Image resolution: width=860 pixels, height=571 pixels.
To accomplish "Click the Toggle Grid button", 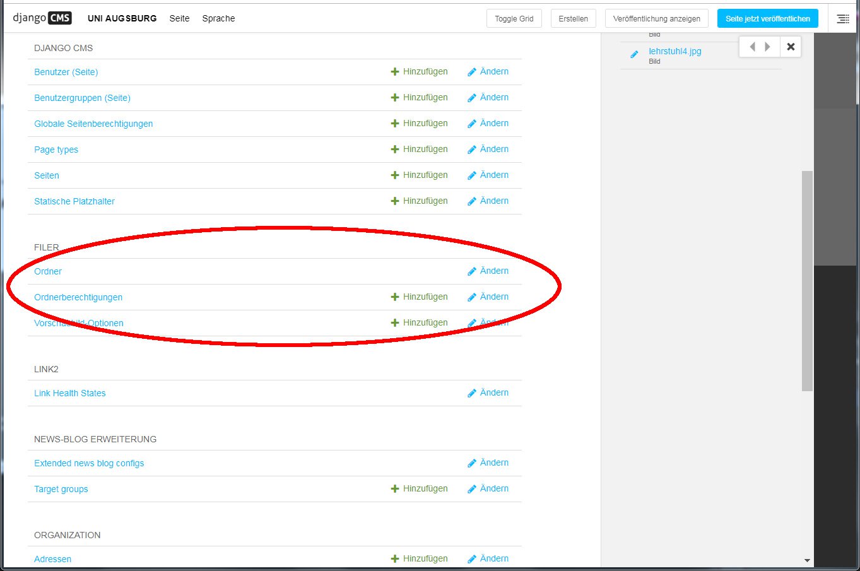I will 514,18.
